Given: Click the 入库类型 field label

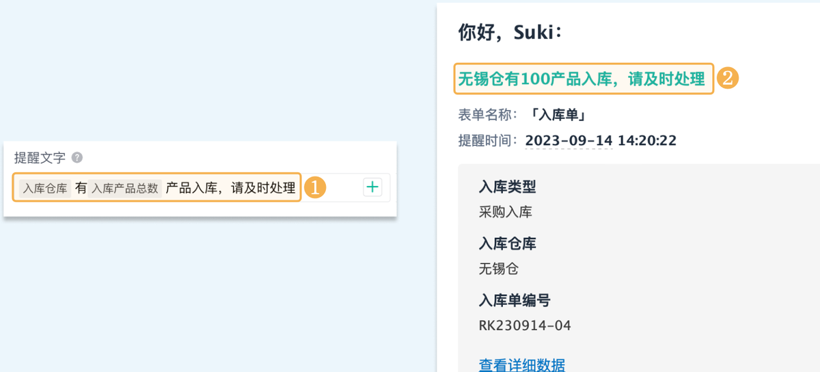Looking at the screenshot, I should tap(507, 187).
